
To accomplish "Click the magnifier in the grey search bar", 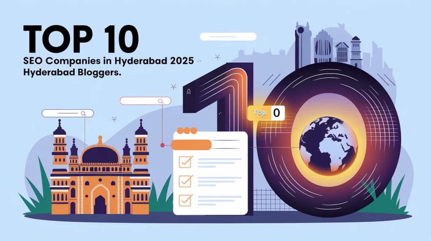I will pyautogui.click(x=83, y=113).
